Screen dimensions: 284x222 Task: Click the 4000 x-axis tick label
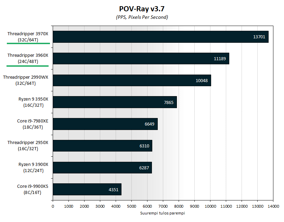(116, 206)
